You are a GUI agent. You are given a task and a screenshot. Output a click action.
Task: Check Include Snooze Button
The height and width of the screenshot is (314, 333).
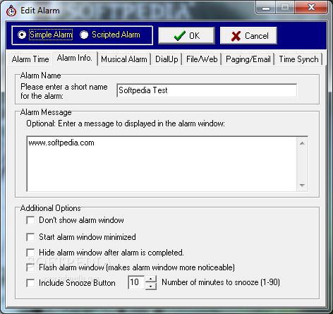click(30, 283)
